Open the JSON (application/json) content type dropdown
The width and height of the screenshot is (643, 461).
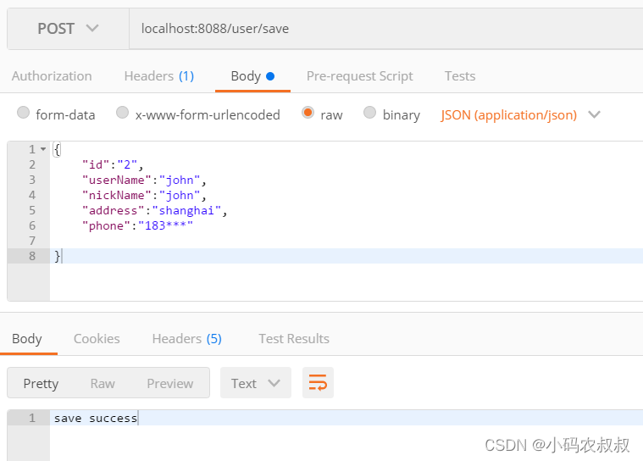(520, 115)
